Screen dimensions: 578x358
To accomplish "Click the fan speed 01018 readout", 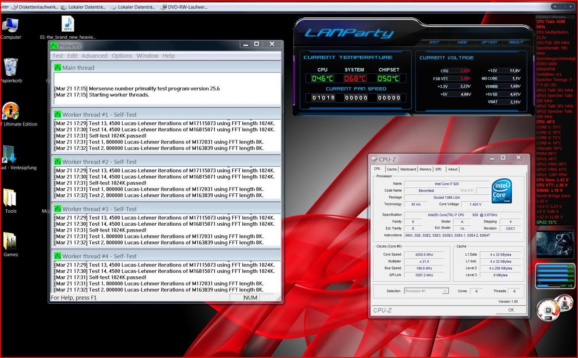I will pyautogui.click(x=323, y=98).
